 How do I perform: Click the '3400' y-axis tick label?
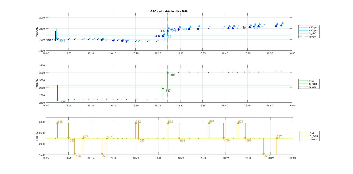point(42,66)
